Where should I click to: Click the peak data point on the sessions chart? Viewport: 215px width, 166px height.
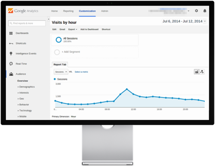(127, 89)
